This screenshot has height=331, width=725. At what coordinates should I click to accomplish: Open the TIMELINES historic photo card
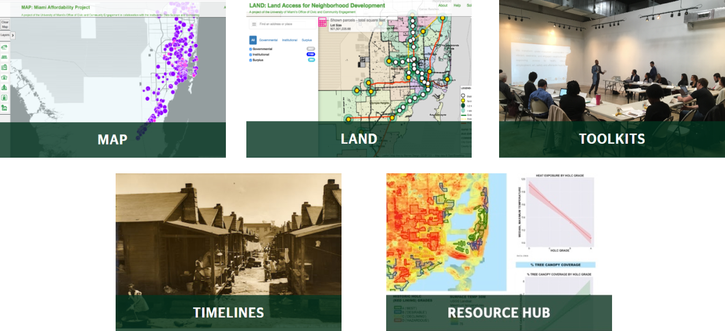(229, 252)
